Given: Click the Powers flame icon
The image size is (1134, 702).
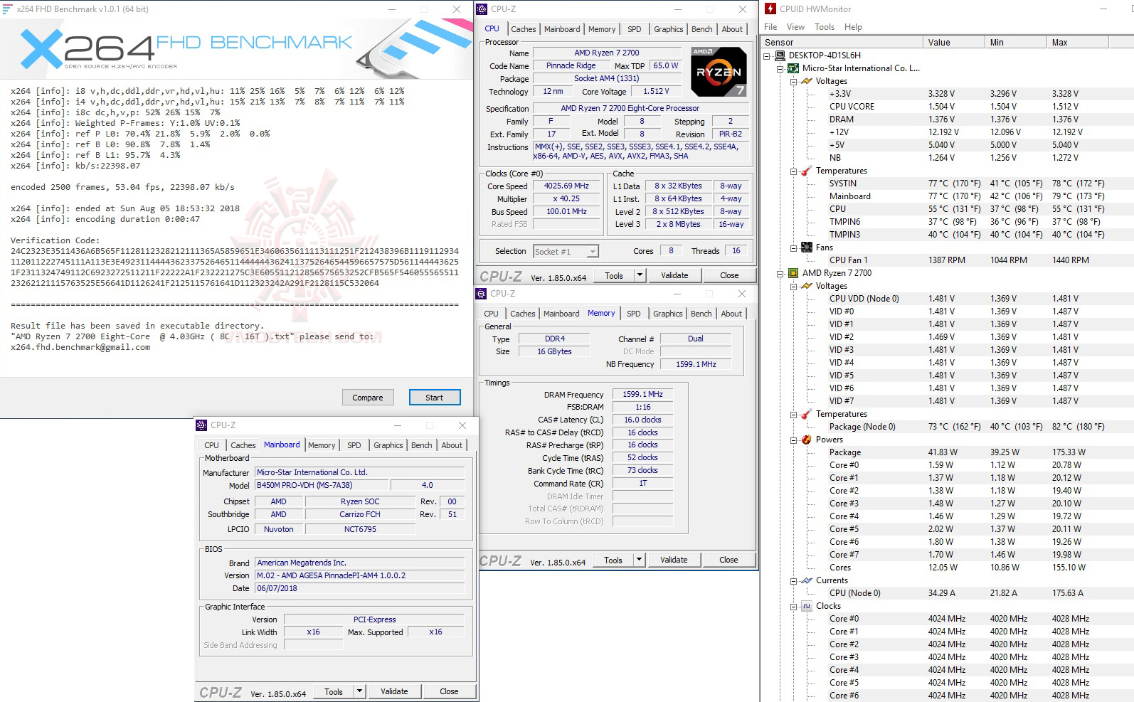Looking at the screenshot, I should coord(807,440).
